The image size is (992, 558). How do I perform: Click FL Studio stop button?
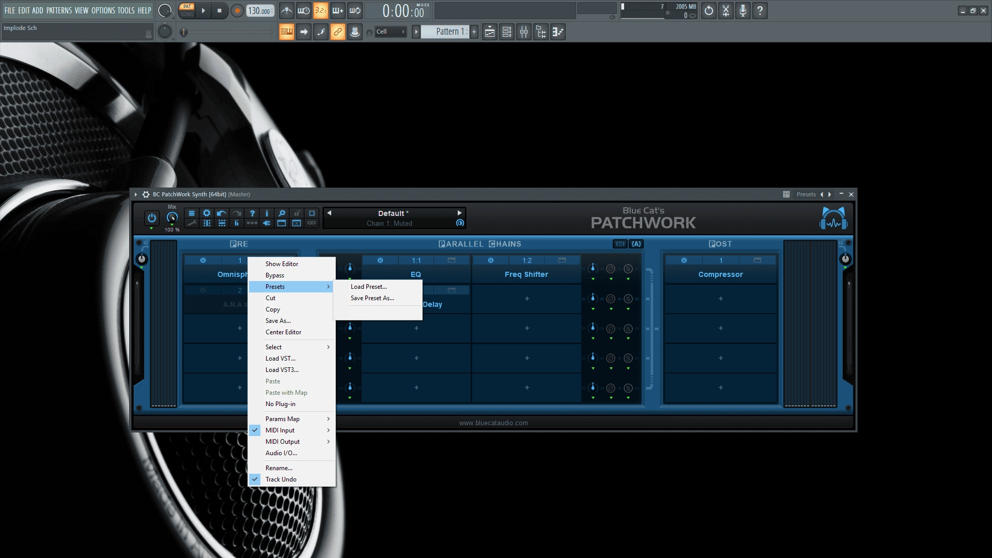pos(219,10)
